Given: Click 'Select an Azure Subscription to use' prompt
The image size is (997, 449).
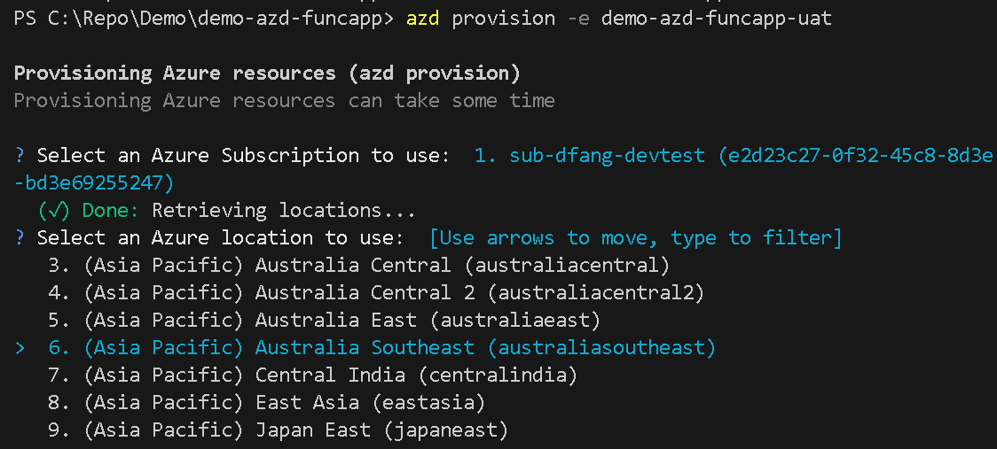Looking at the screenshot, I should click(x=244, y=156).
